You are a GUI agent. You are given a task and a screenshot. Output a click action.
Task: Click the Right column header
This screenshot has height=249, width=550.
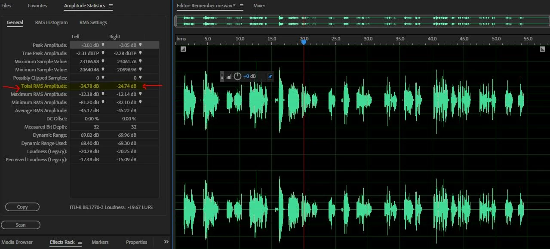coord(115,37)
